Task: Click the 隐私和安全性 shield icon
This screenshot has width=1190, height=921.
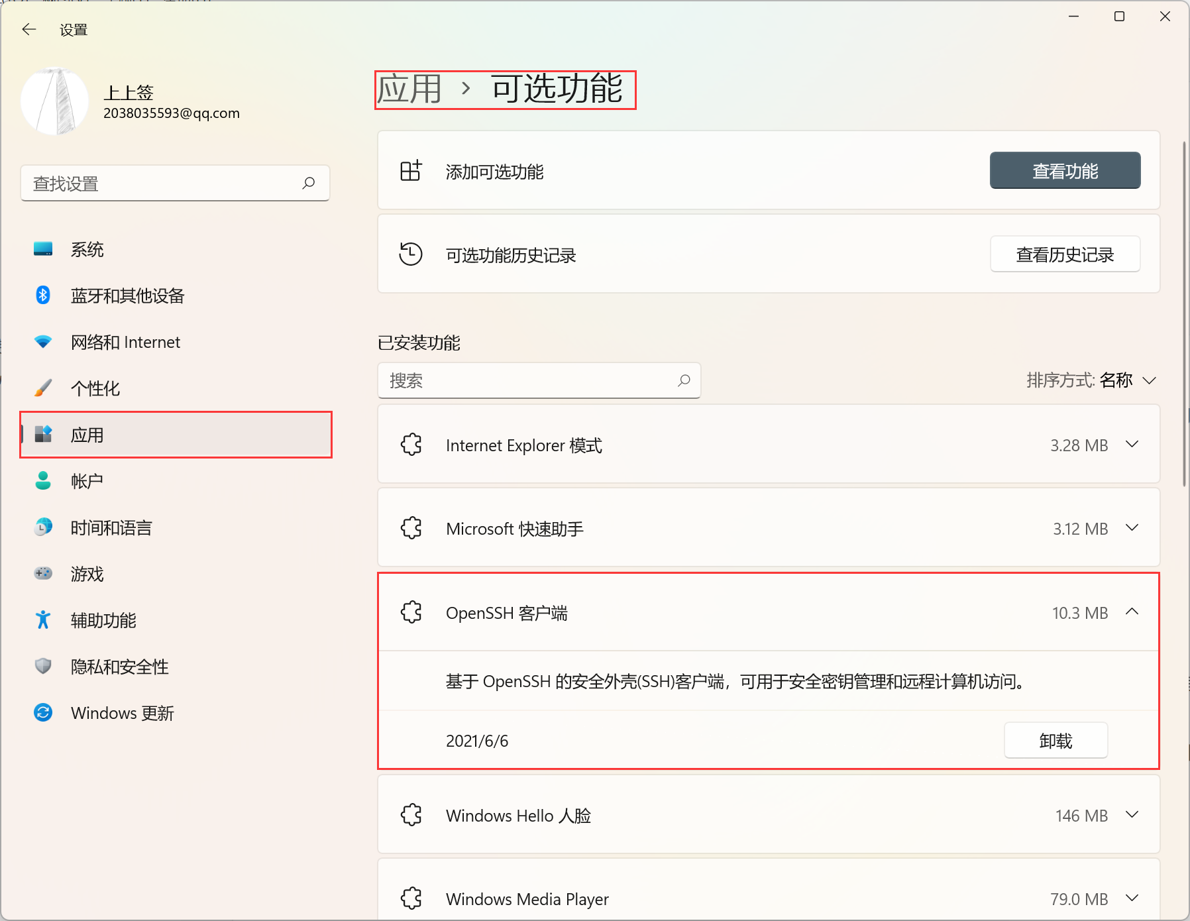Action: (x=43, y=667)
